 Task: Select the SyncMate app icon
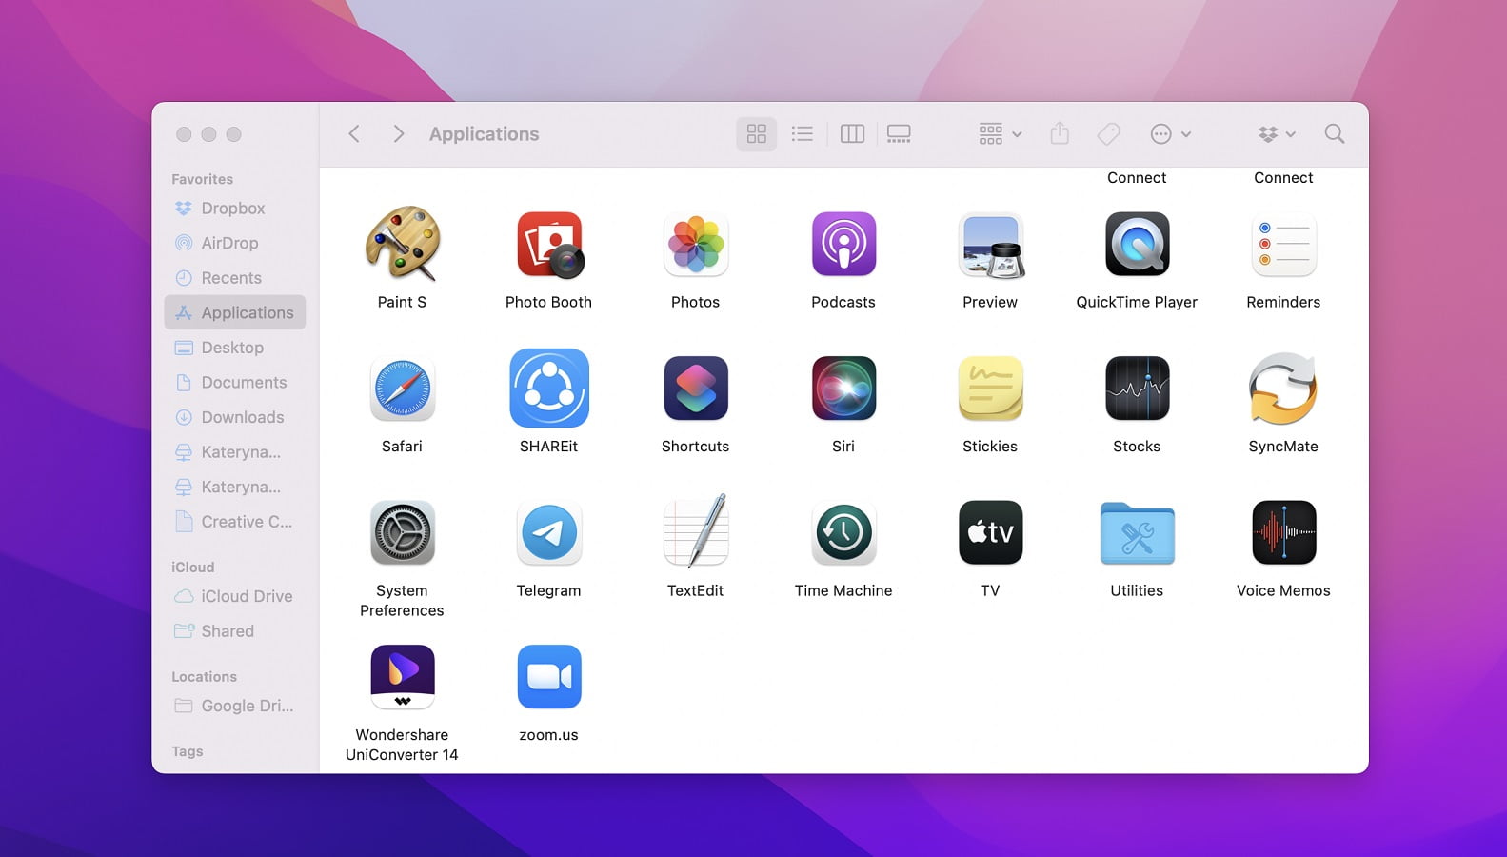click(1282, 389)
